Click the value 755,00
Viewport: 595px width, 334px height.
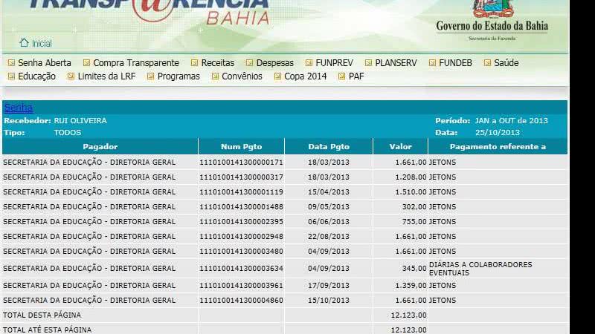tap(414, 221)
